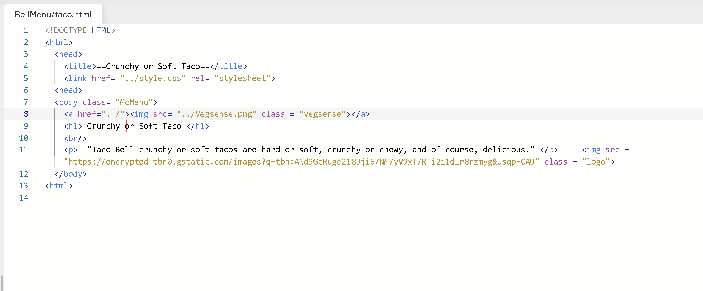Click line number 13 in gutter
The height and width of the screenshot is (291, 703).
tap(24, 186)
